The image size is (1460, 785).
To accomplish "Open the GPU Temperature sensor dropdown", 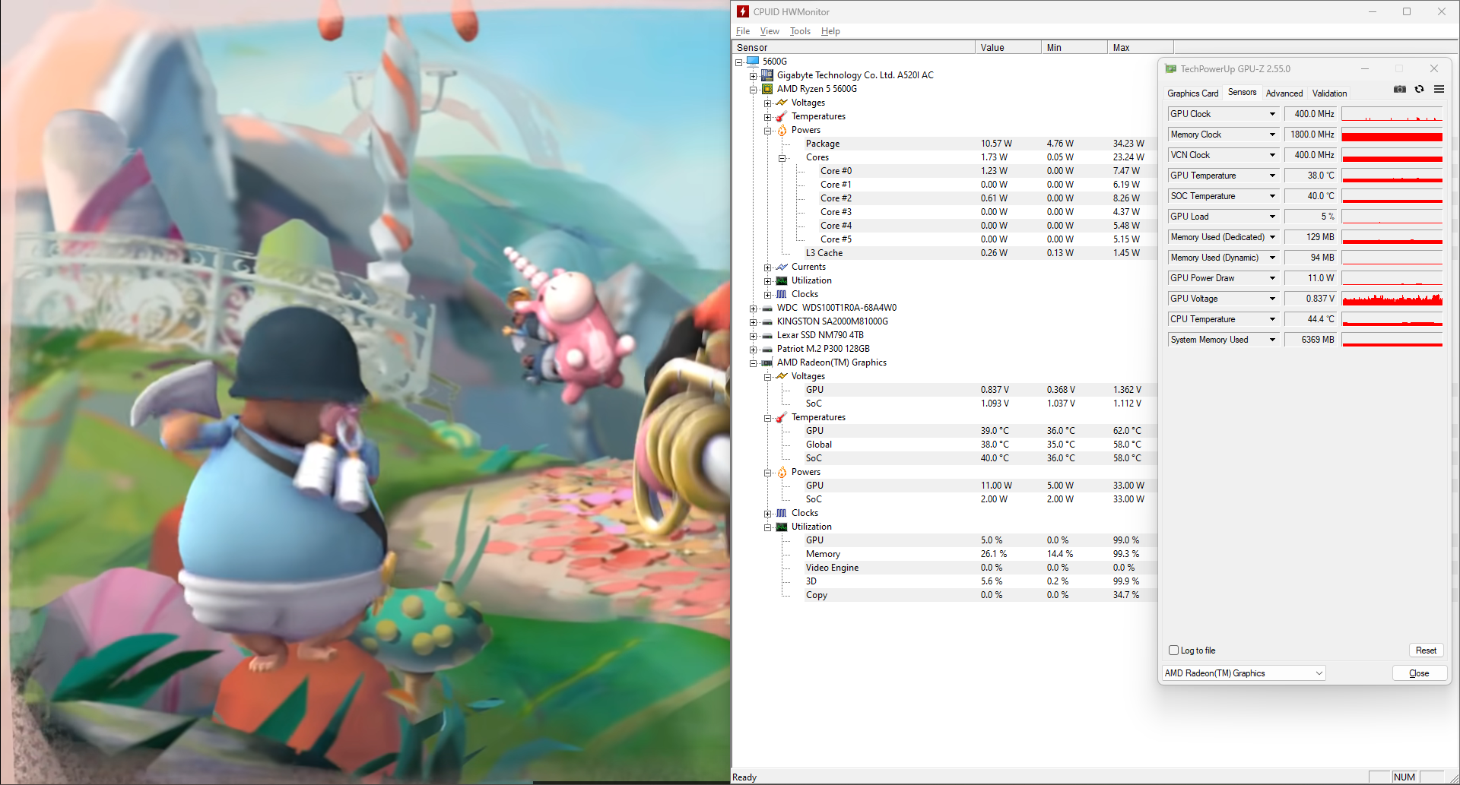I will [1272, 176].
